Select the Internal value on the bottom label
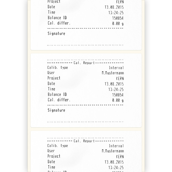 click(x=116, y=146)
